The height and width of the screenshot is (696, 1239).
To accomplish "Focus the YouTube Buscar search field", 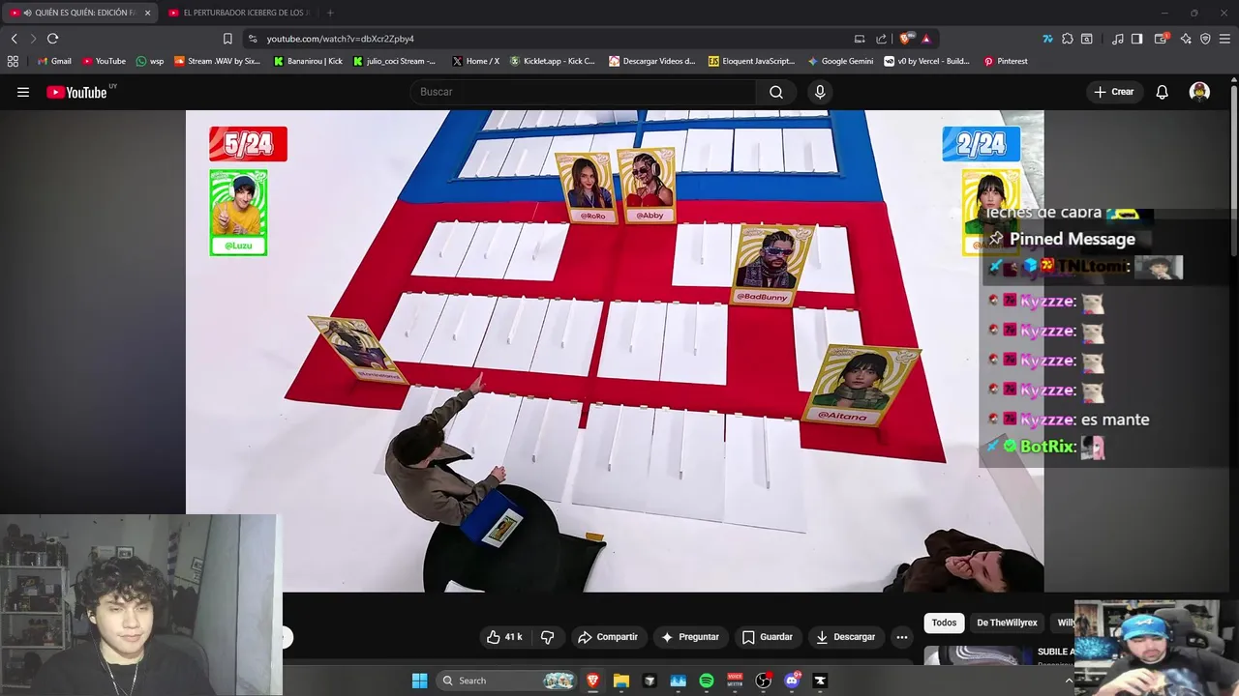I will (583, 92).
